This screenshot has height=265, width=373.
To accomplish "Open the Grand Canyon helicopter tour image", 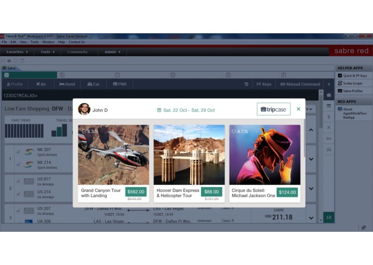I will pos(113,154).
